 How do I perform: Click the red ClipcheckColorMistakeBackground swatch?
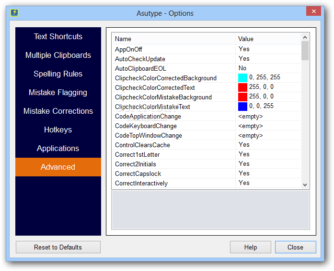pyautogui.click(x=242, y=97)
